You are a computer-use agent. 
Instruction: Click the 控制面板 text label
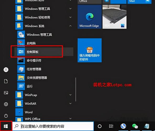coord(33,52)
